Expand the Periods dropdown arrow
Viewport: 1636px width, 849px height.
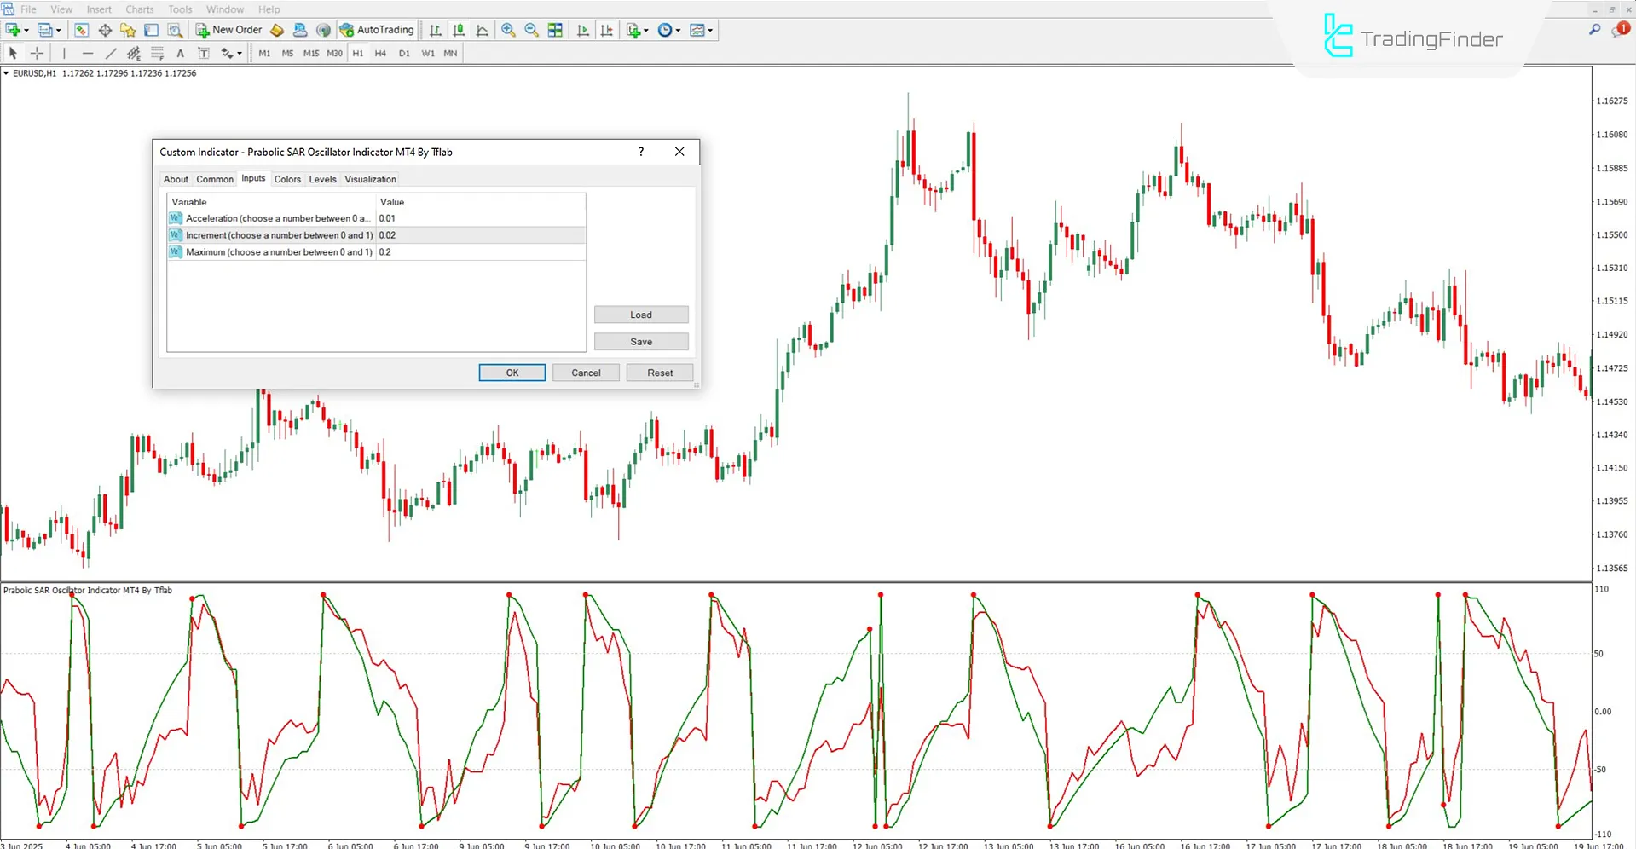coord(678,30)
